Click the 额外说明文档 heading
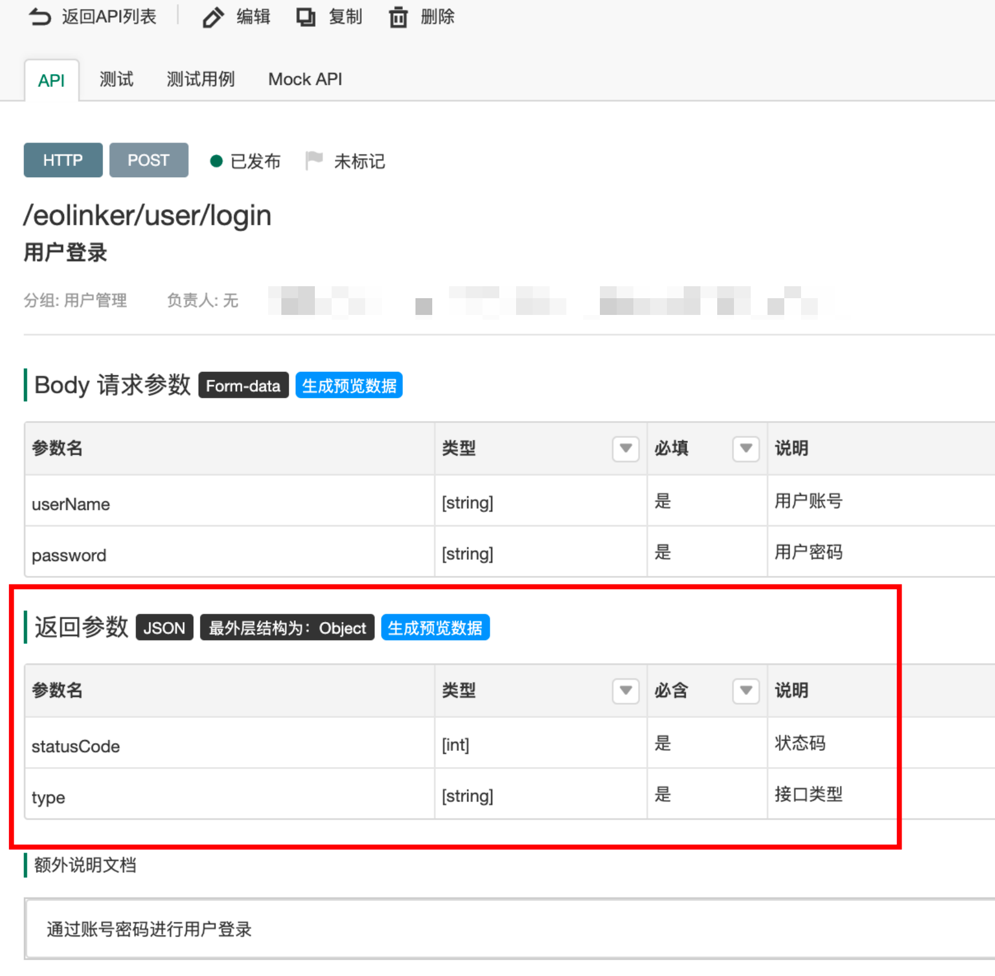Image resolution: width=995 pixels, height=976 pixels. [x=85, y=865]
